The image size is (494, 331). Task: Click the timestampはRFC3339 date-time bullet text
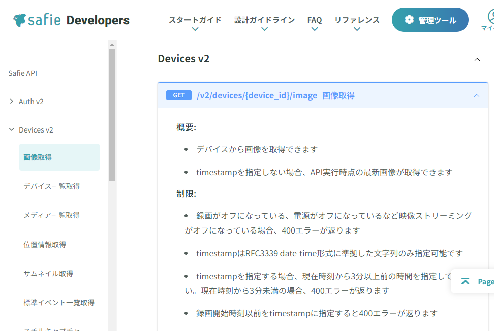click(329, 253)
